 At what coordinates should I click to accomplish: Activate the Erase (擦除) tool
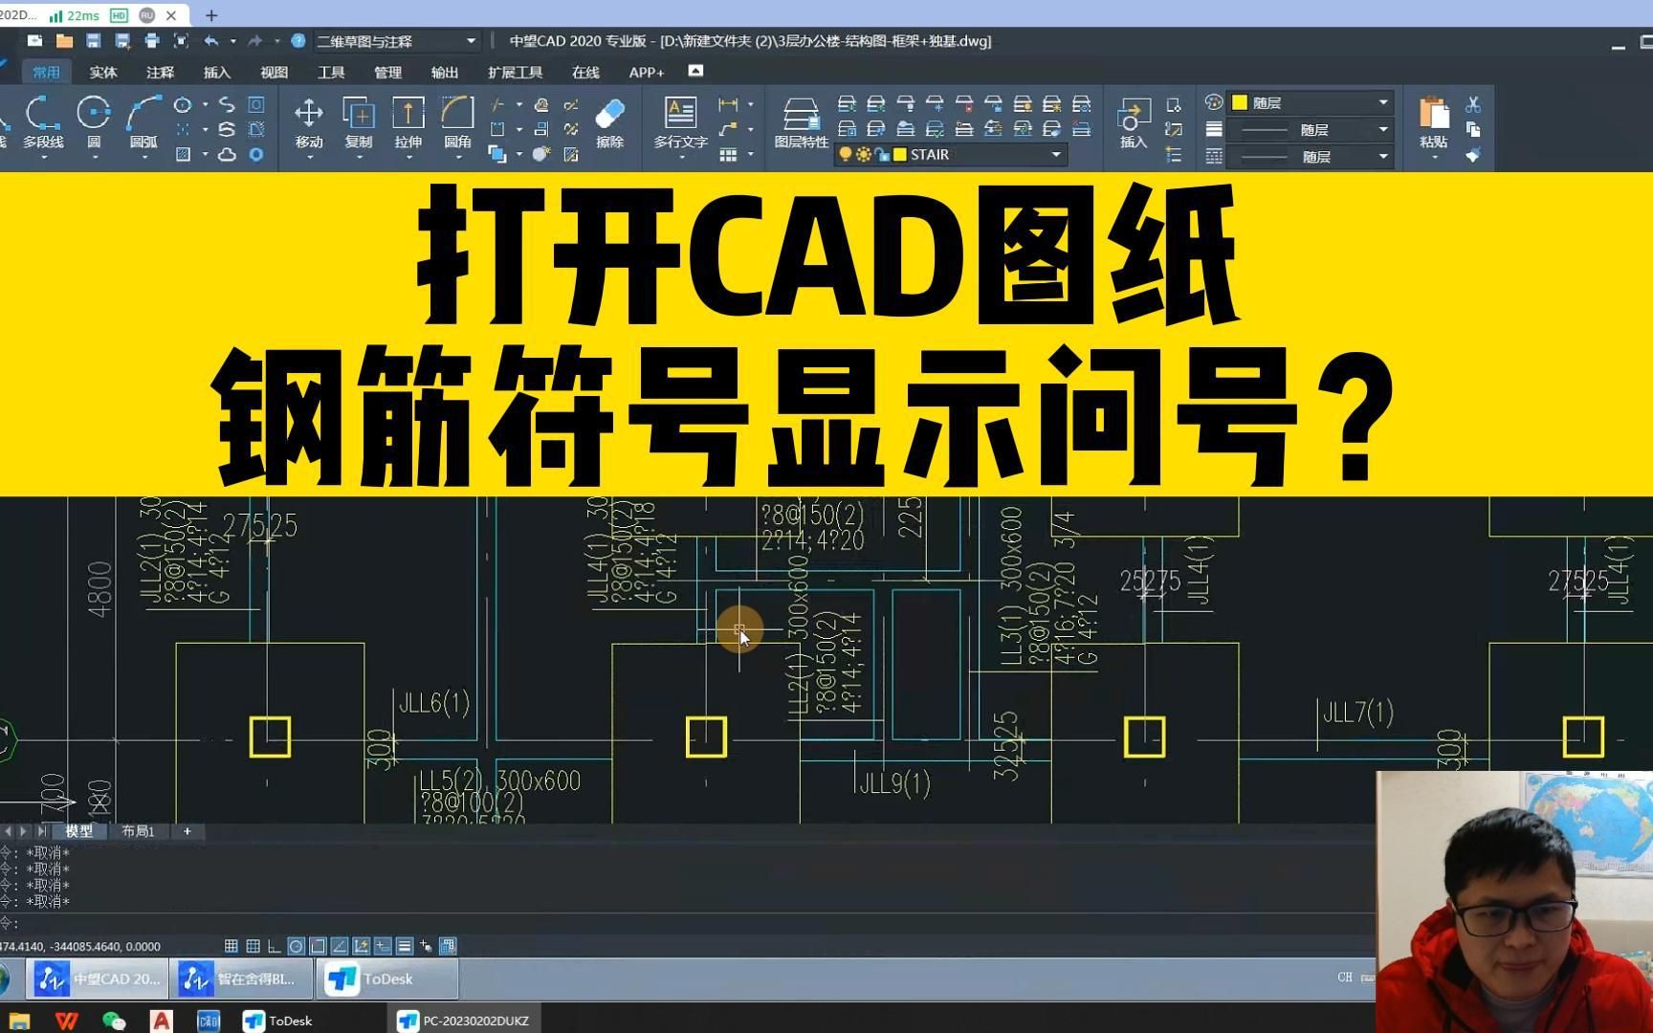[x=610, y=120]
